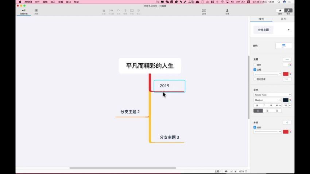Align text right in 文本 section

pos(276,111)
